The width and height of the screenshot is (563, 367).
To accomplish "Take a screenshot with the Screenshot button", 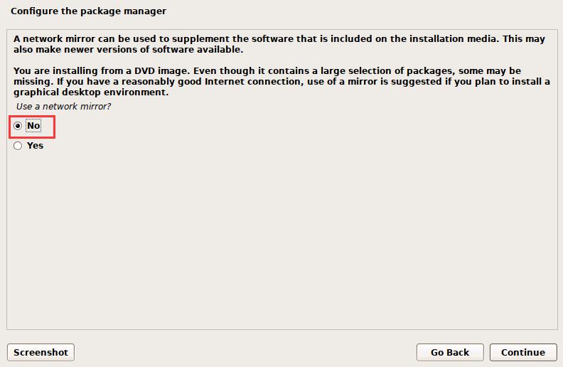I will pyautogui.click(x=41, y=352).
